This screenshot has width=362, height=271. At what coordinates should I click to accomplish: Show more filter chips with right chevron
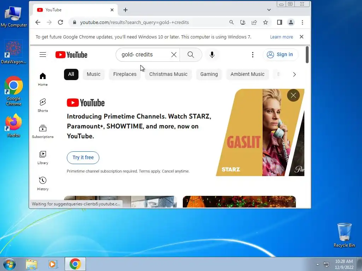click(x=294, y=74)
